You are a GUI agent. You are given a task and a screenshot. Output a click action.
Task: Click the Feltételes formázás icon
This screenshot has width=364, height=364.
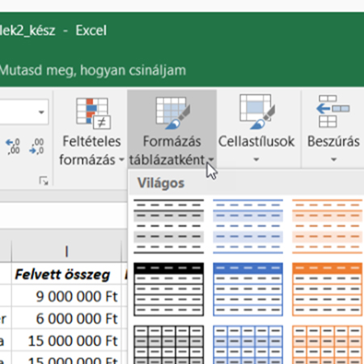pos(93,113)
